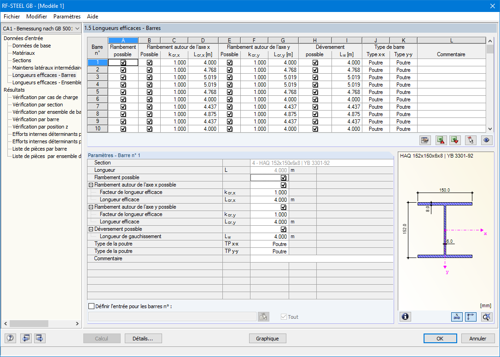500x357 pixels.
Task: Toggle Flambement possible checkbox in parameters panel
Action: pos(283,178)
